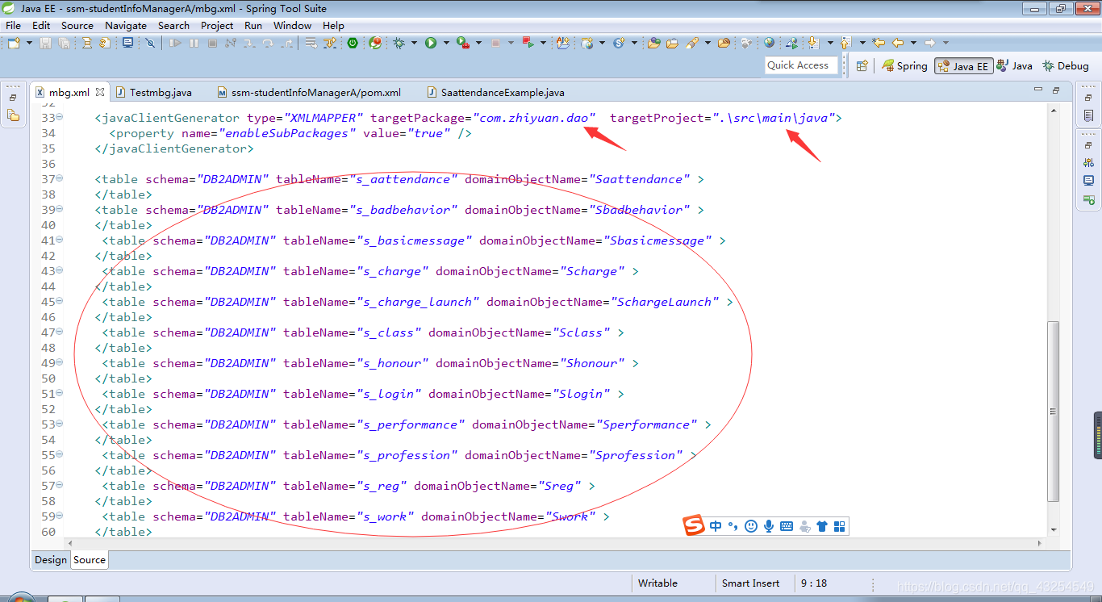The width and height of the screenshot is (1102, 602).
Task: Click the Run with external tools icon
Action: coord(463,43)
